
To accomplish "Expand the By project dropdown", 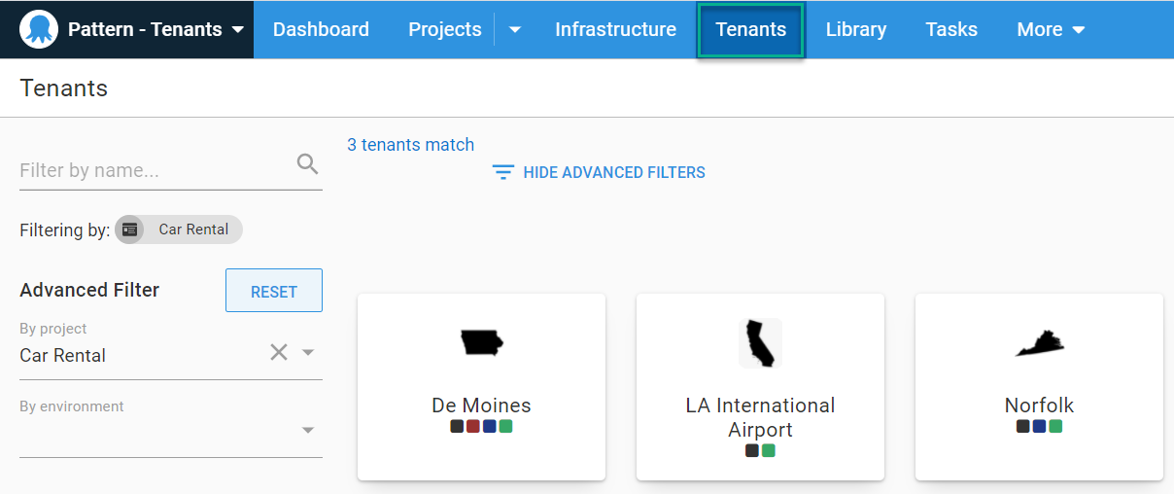I will point(308,352).
